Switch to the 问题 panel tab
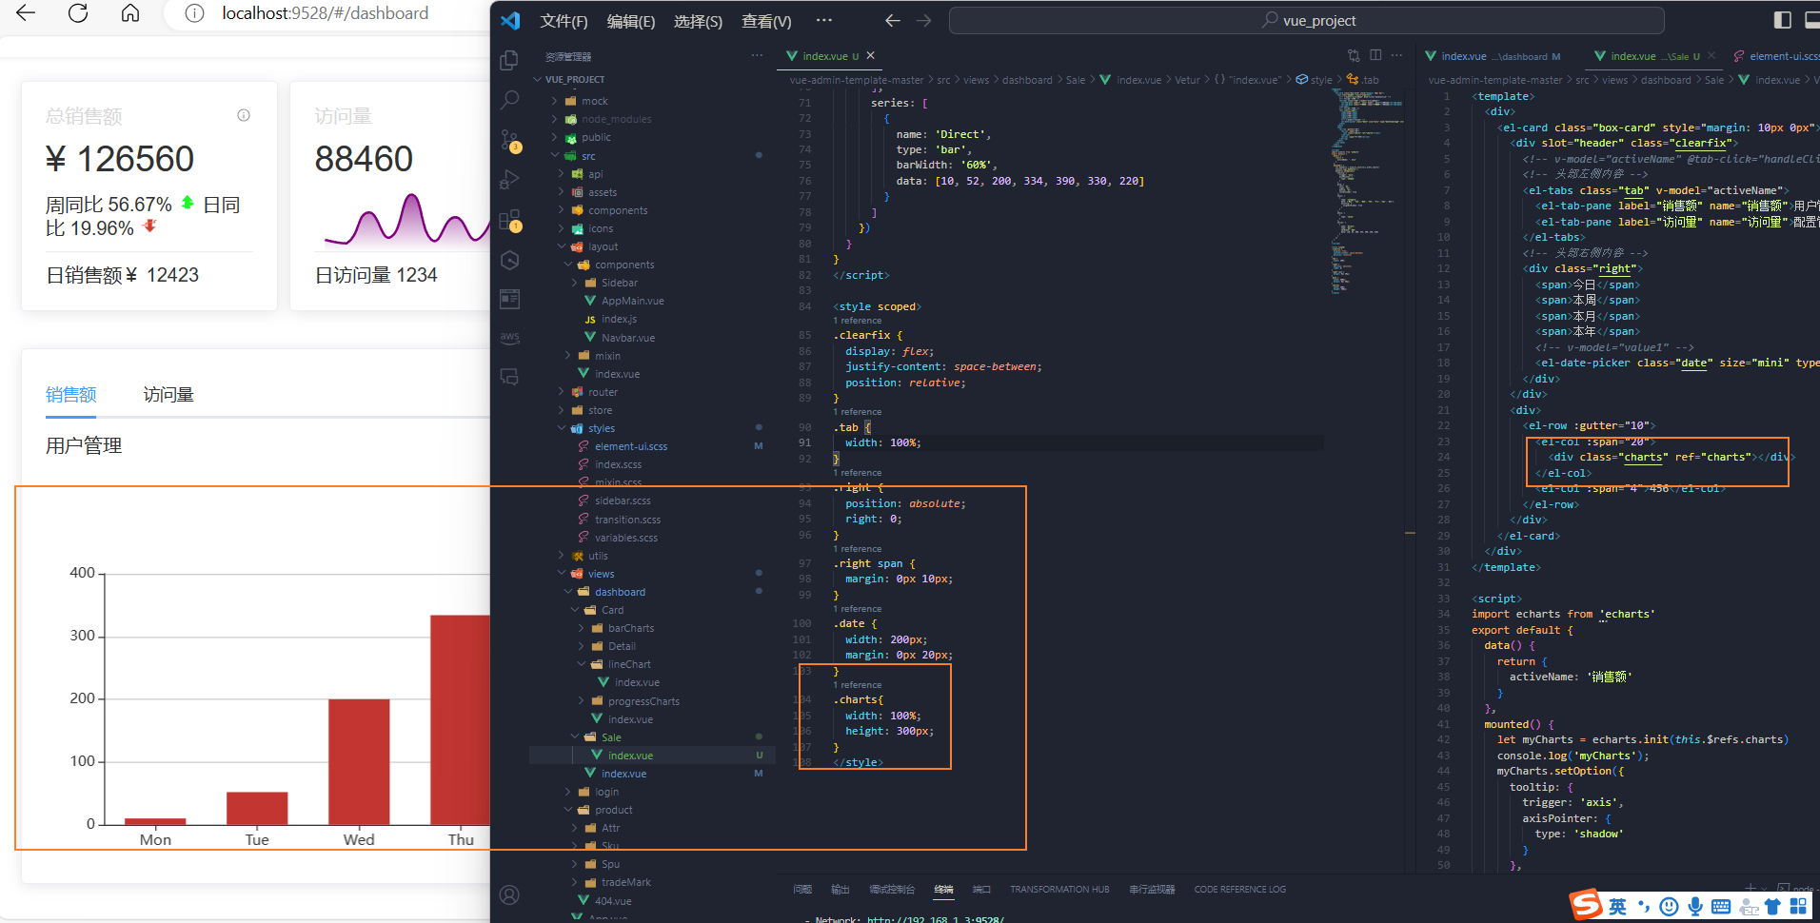 click(x=802, y=889)
